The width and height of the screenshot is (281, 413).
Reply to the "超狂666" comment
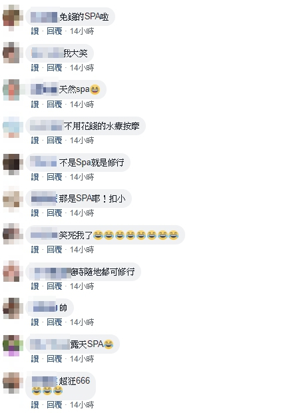(55, 405)
